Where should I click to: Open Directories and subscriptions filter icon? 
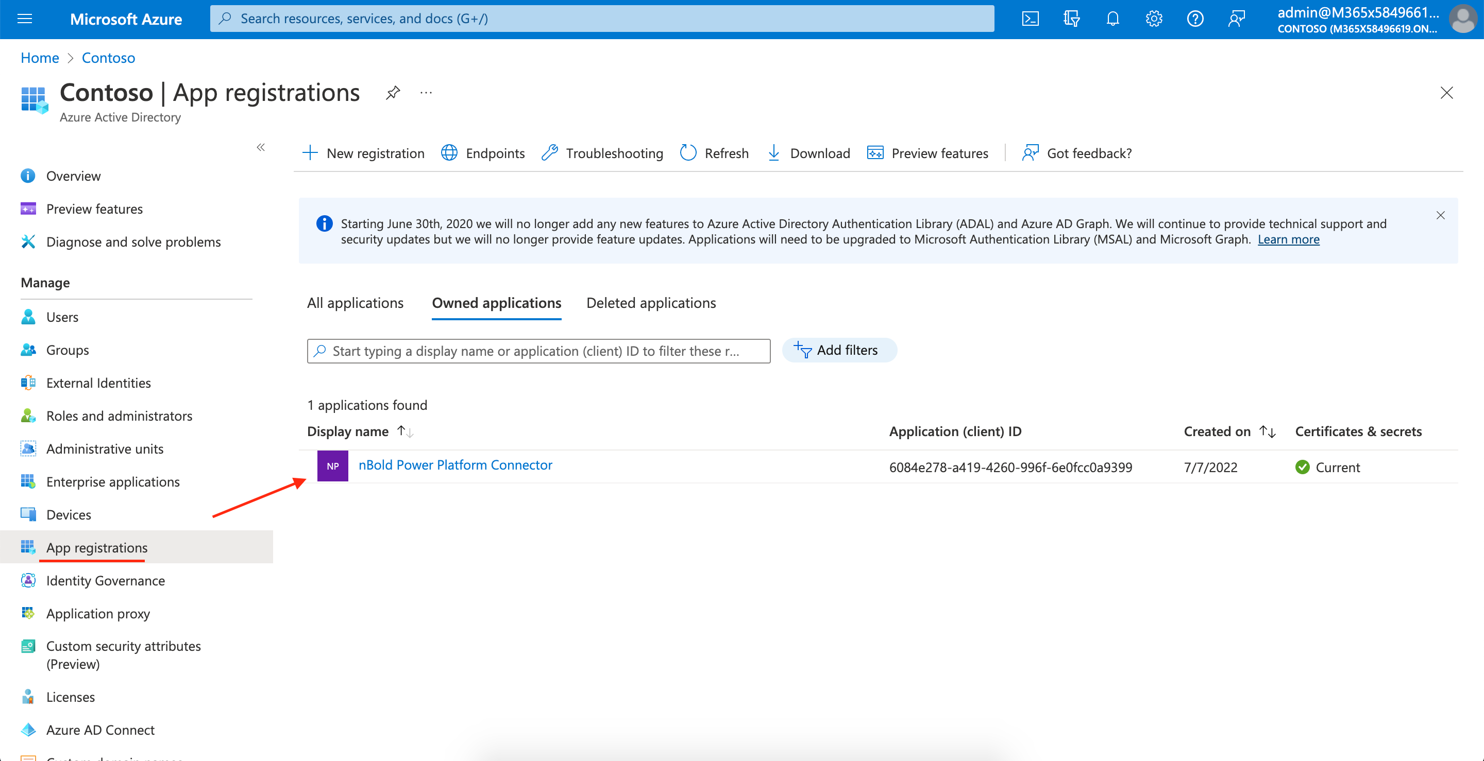tap(1071, 19)
